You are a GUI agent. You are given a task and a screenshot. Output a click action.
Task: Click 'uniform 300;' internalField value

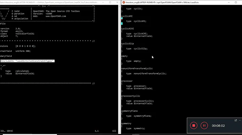point(23,51)
